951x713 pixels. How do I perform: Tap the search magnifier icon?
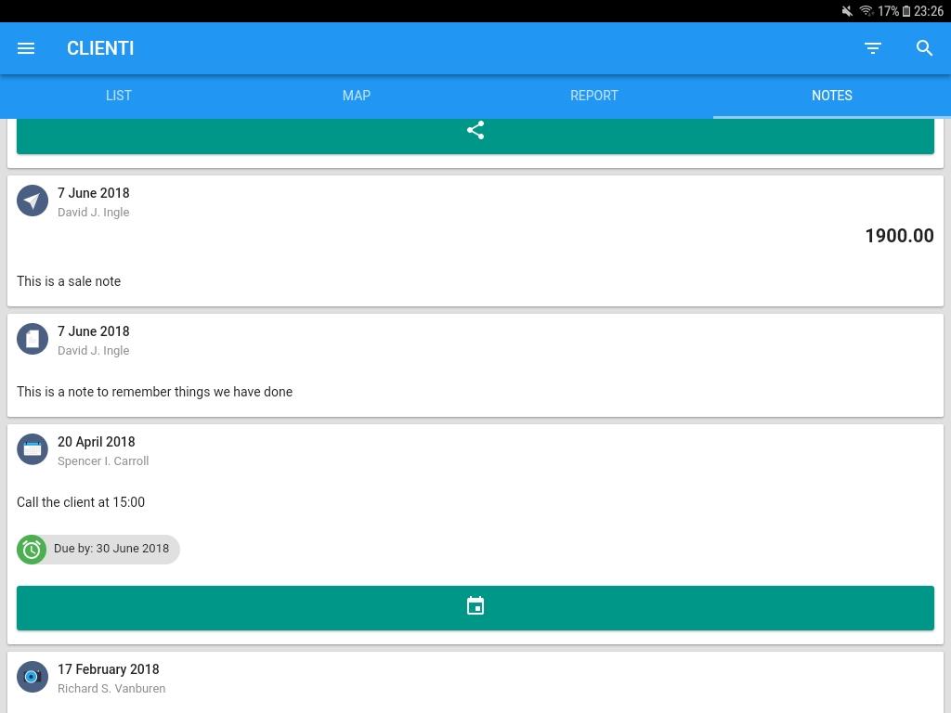tap(924, 48)
